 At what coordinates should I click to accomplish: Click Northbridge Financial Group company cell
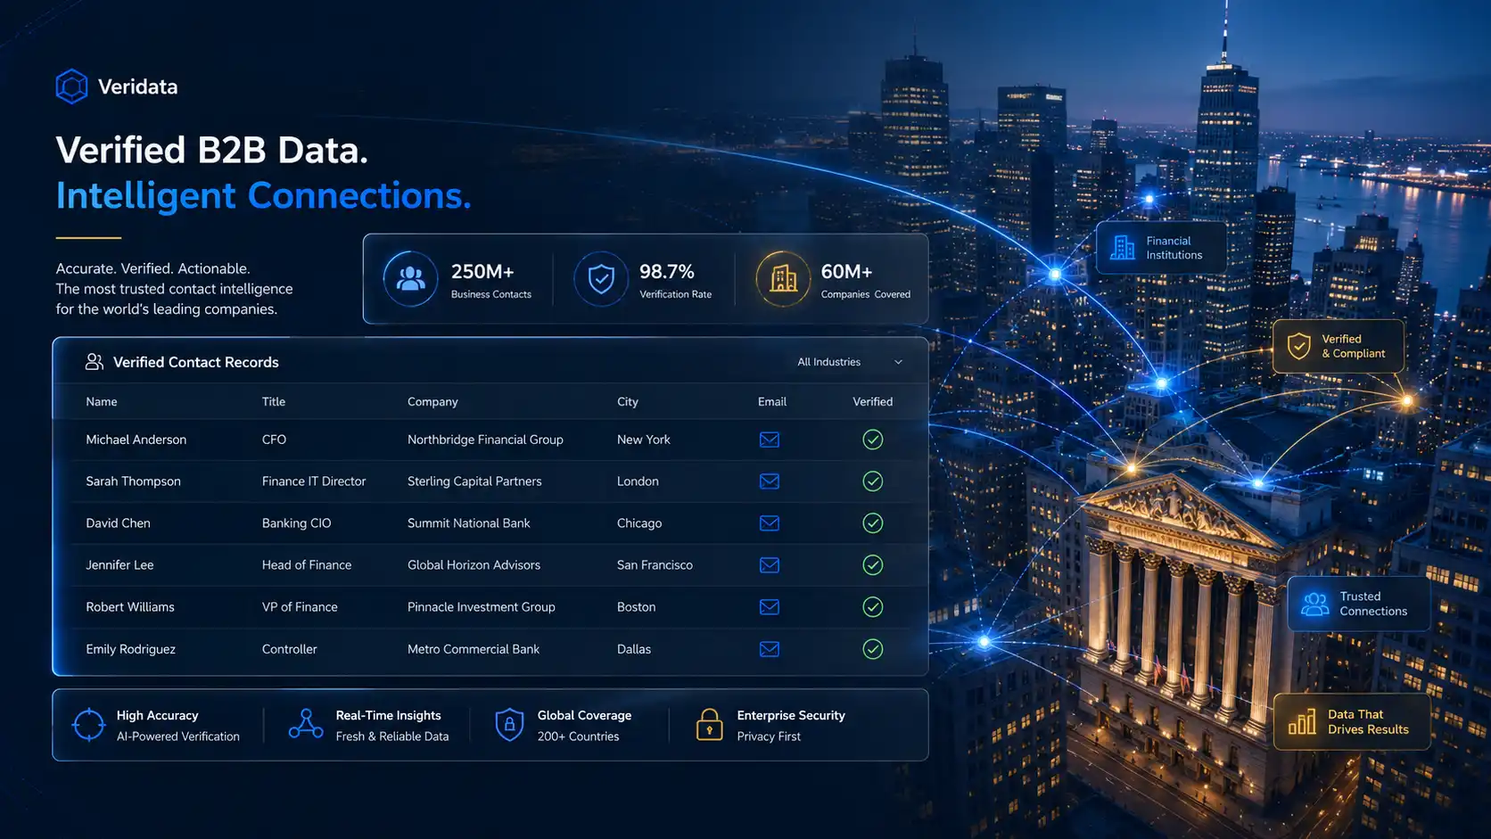[x=485, y=440]
